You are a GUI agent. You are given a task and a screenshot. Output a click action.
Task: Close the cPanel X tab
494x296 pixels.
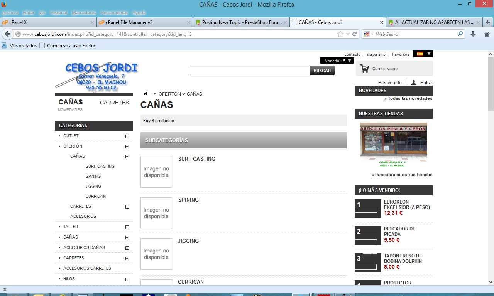[92, 22]
